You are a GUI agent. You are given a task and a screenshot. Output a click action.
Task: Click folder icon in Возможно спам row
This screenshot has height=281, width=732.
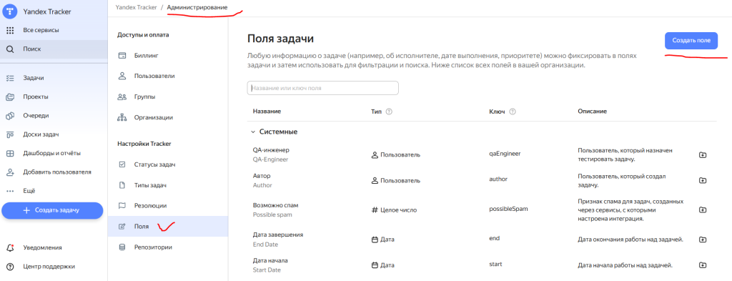703,210
